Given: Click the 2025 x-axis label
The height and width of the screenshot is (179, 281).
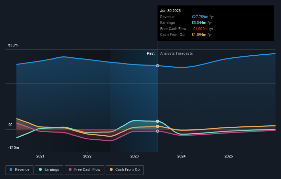Looking at the screenshot, I should pos(229,156).
